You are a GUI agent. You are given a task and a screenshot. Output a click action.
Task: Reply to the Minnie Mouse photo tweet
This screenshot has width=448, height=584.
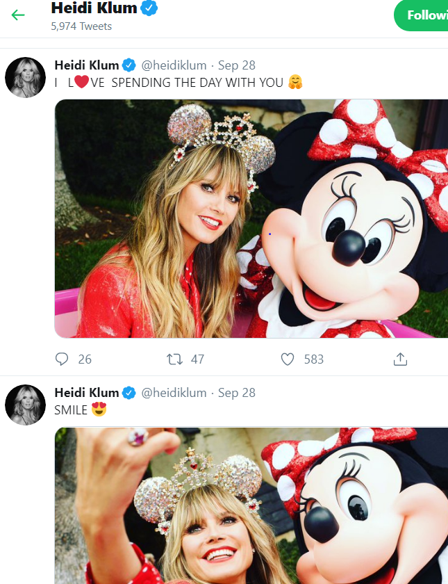(x=63, y=359)
